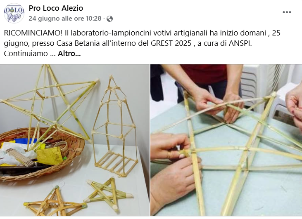
Task: Click the globe public-visibility icon
Action: tap(109, 19)
